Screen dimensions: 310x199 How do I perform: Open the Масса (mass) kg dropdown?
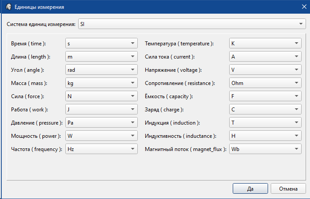point(101,83)
